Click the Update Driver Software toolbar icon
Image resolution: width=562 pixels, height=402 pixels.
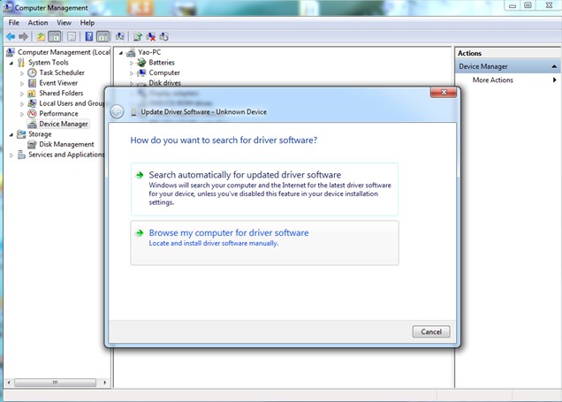tap(137, 36)
